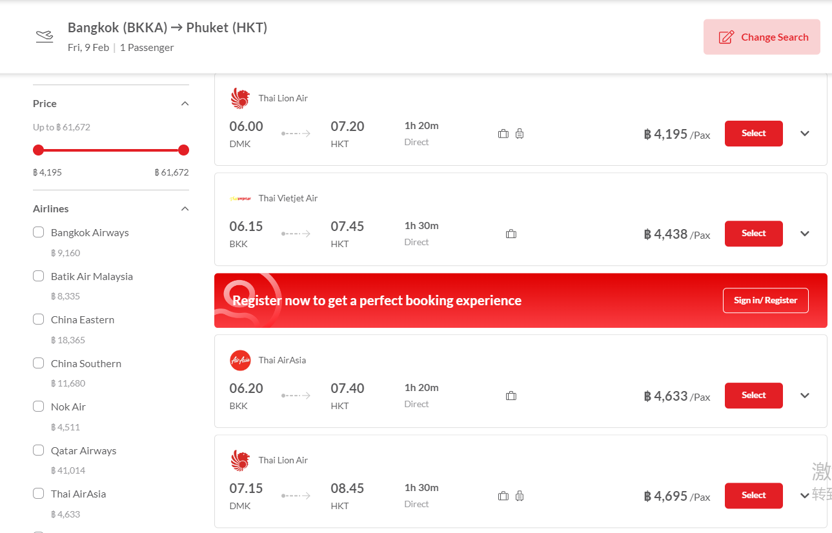The height and width of the screenshot is (533, 832).
Task: Select the ฿ 4,633 Thai AirAsia flight
Action: (x=754, y=396)
